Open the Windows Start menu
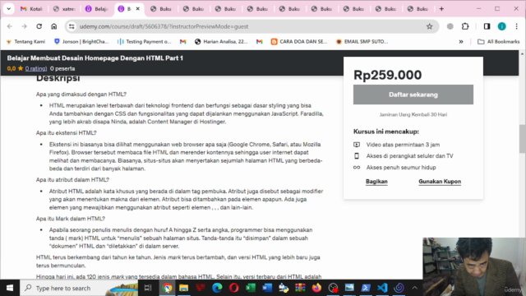The image size is (526, 296). [10, 288]
